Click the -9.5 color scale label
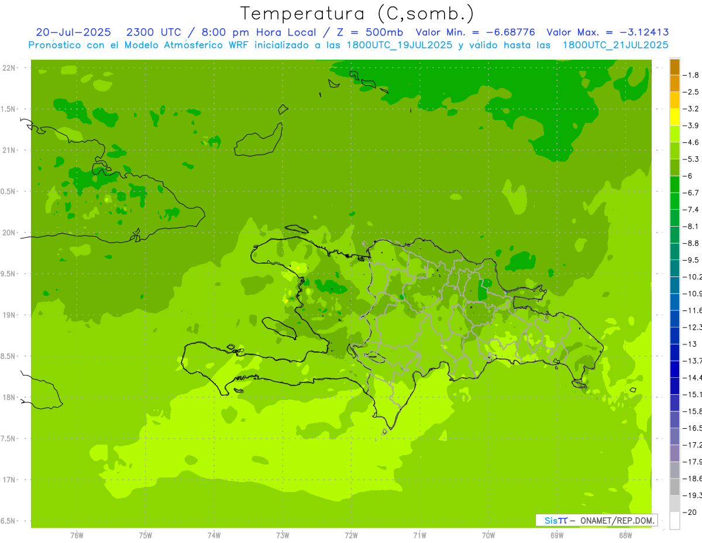 [691, 259]
